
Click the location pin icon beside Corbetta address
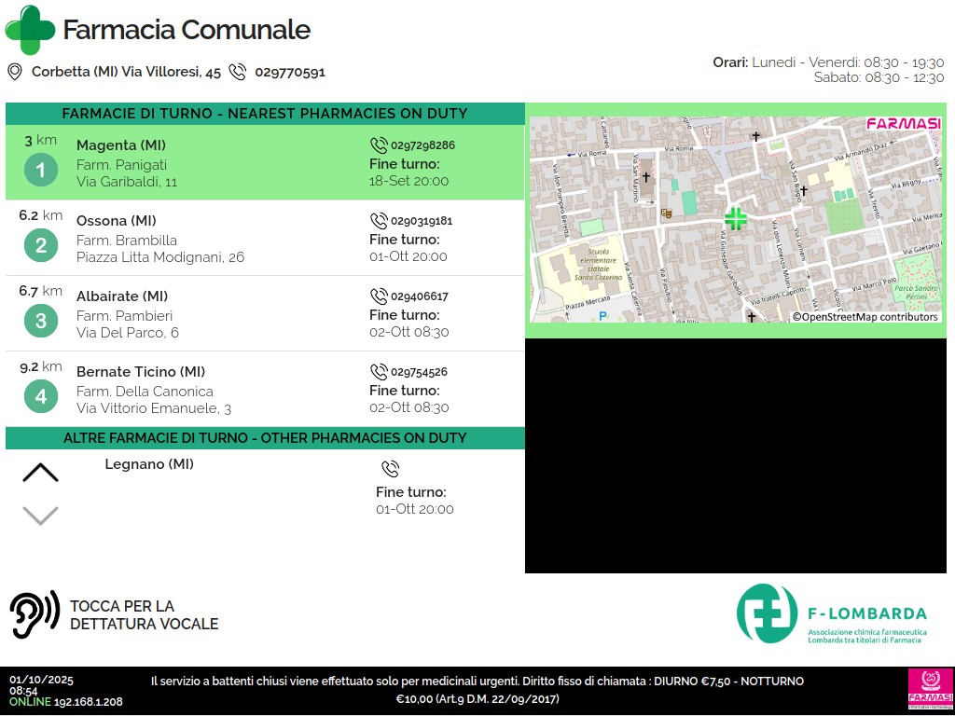(x=15, y=72)
